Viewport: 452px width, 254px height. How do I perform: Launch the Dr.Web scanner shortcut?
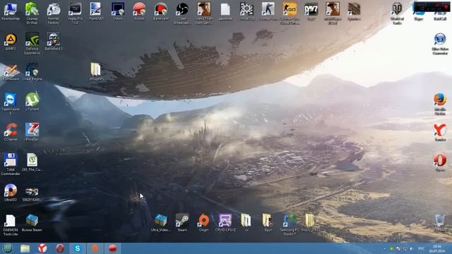[32, 13]
